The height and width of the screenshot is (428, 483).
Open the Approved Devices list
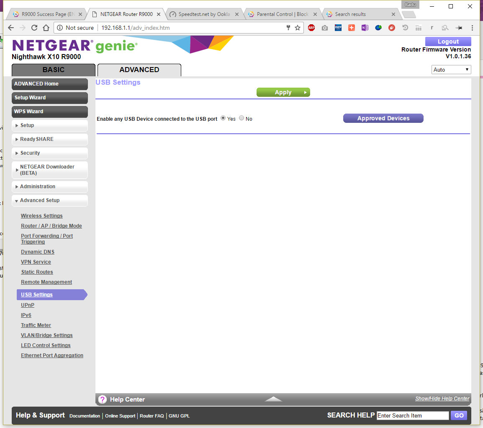383,118
